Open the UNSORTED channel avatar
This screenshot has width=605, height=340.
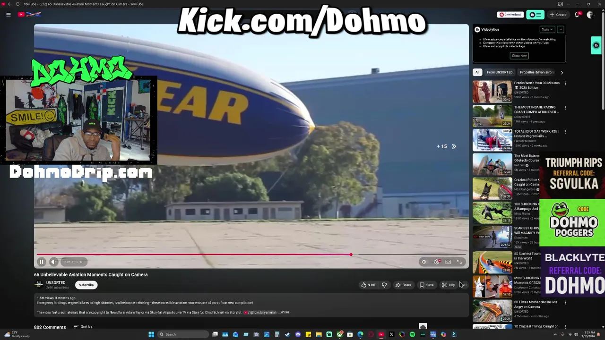pos(39,284)
